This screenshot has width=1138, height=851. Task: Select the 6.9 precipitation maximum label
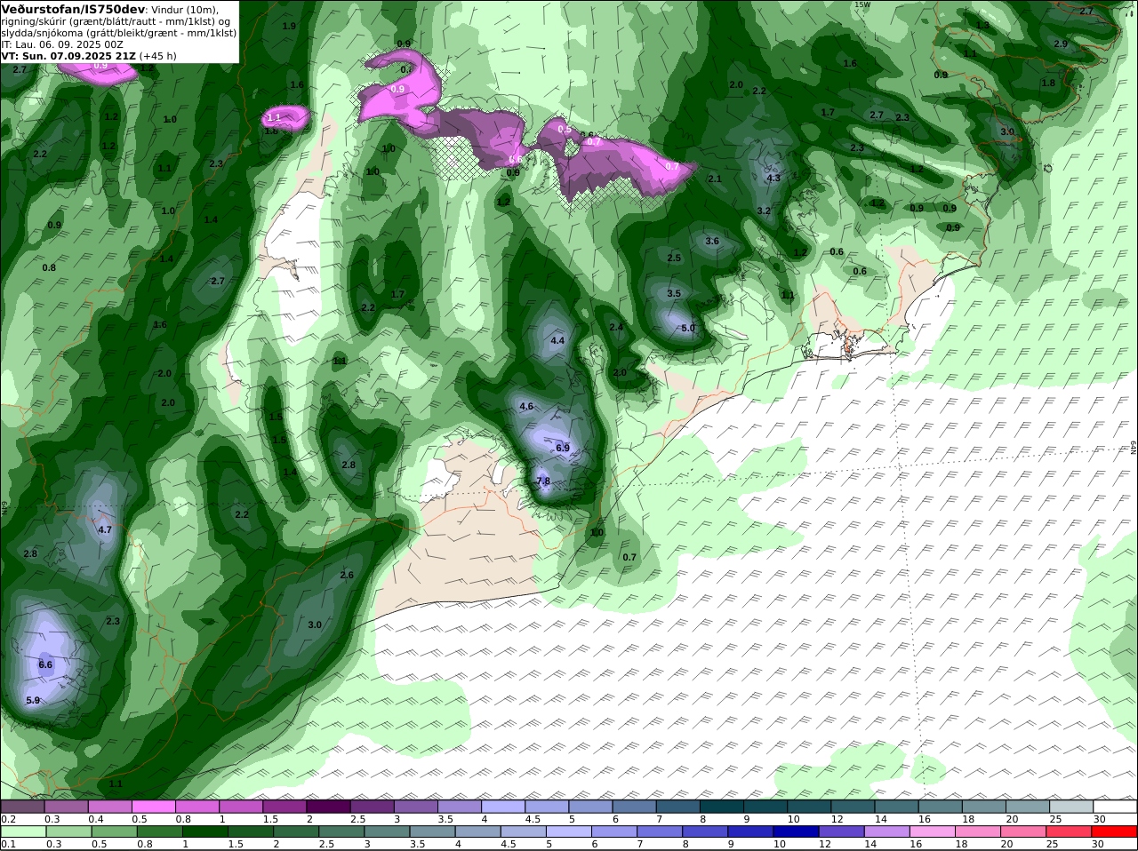point(563,449)
